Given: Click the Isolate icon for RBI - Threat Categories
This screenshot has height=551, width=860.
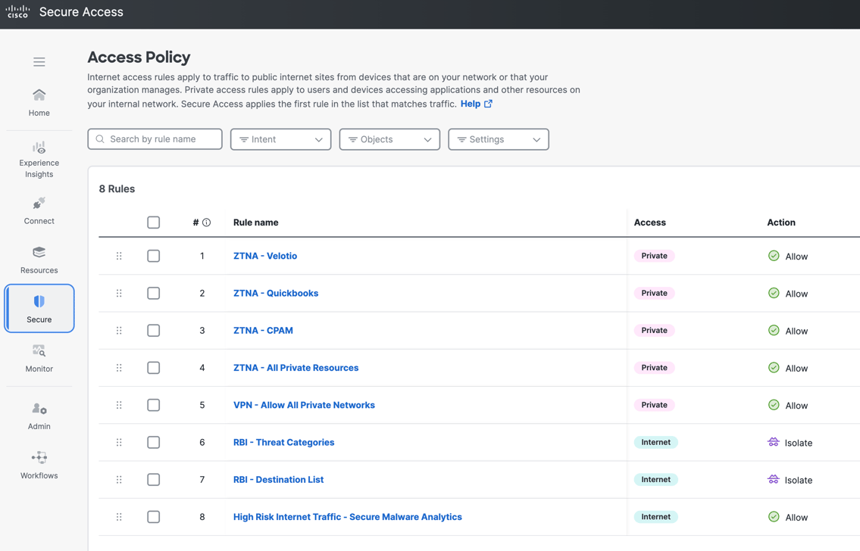Looking at the screenshot, I should [x=774, y=442].
